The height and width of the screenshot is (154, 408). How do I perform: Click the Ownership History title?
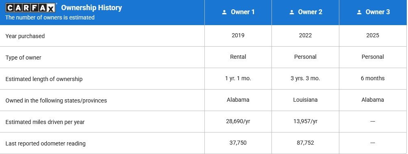[91, 8]
